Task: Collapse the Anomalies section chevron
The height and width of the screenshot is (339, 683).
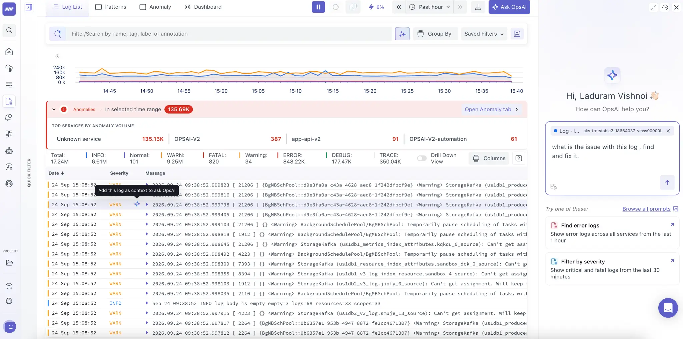Action: (x=54, y=109)
